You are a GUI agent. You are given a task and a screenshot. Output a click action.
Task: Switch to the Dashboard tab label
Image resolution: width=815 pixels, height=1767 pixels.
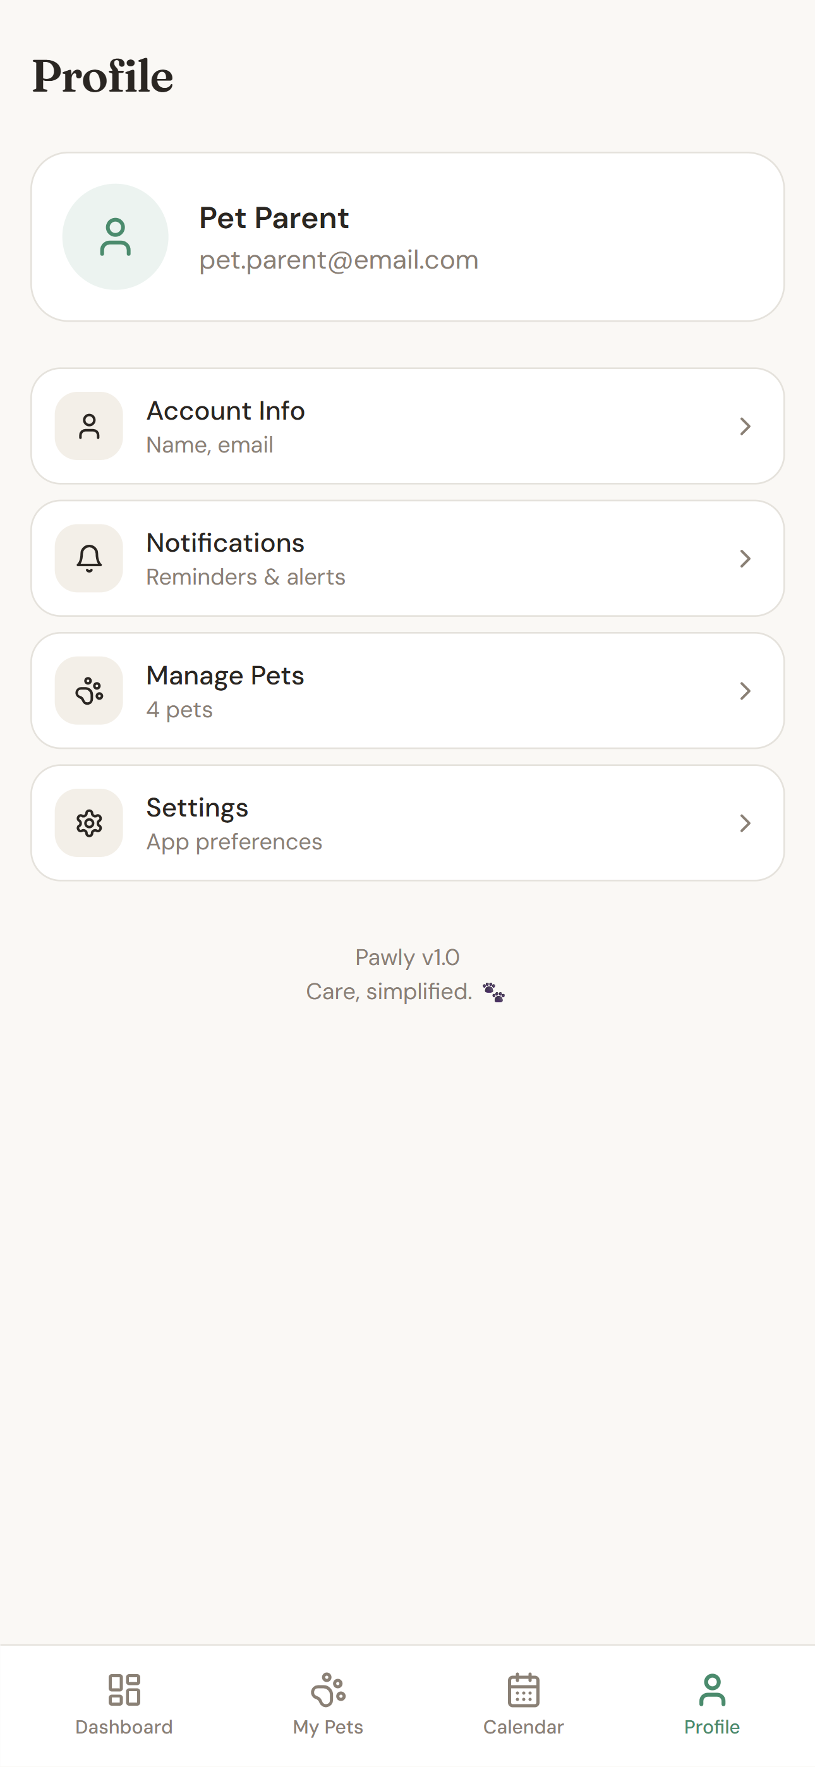[124, 1727]
